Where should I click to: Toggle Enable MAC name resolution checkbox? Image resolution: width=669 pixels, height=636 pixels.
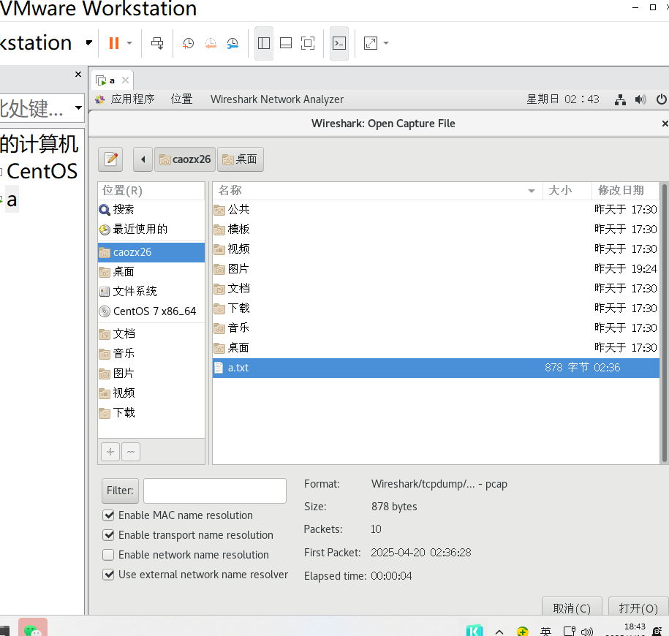tap(109, 515)
